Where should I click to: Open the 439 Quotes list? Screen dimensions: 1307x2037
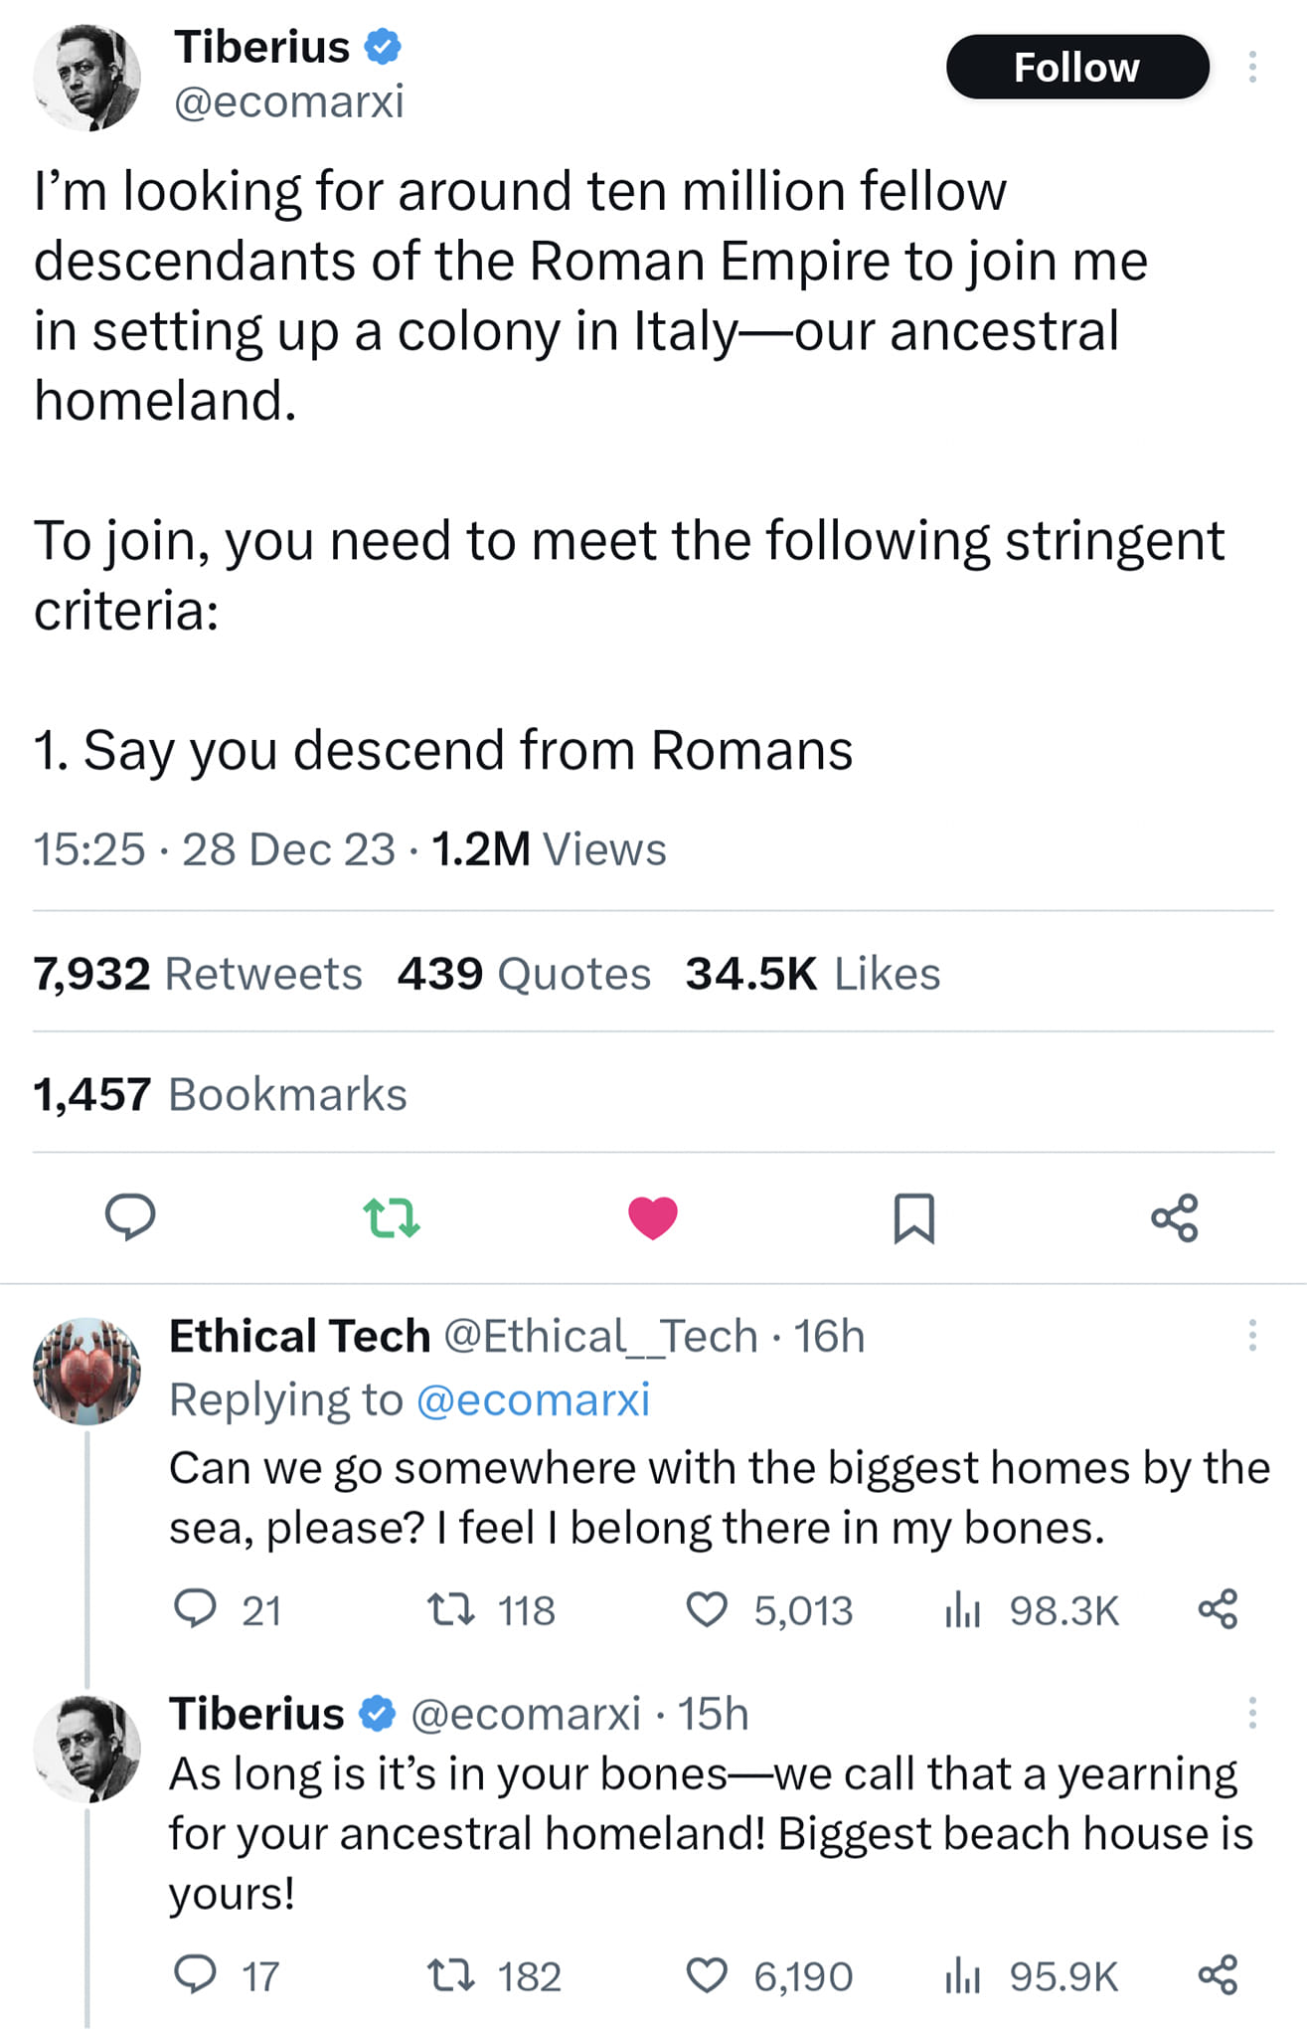tap(524, 974)
